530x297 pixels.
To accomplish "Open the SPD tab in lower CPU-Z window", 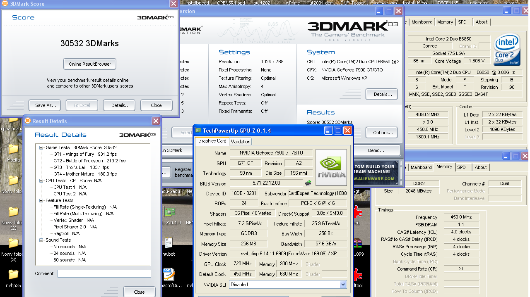I will coord(461,167).
